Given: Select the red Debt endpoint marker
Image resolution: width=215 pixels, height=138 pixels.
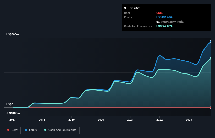Looking at the screenshot, I should [211, 108].
